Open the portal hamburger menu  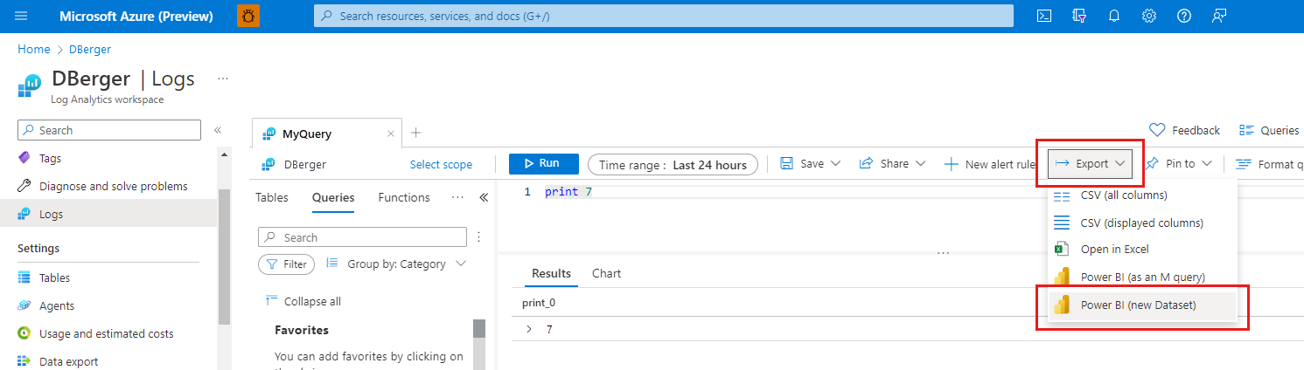[x=22, y=16]
